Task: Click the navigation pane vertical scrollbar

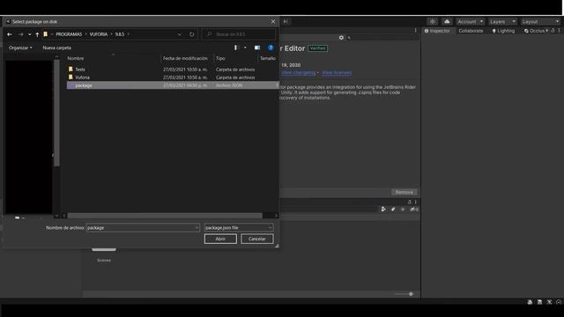Action: click(x=56, y=114)
